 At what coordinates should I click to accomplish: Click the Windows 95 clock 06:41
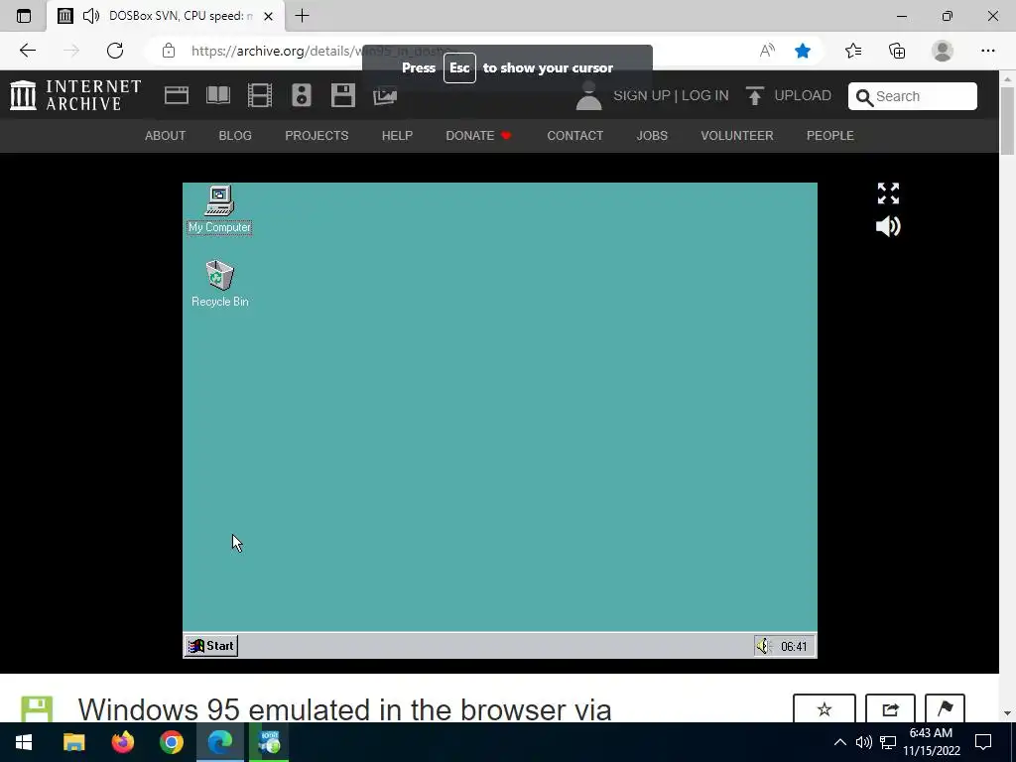pyautogui.click(x=794, y=647)
